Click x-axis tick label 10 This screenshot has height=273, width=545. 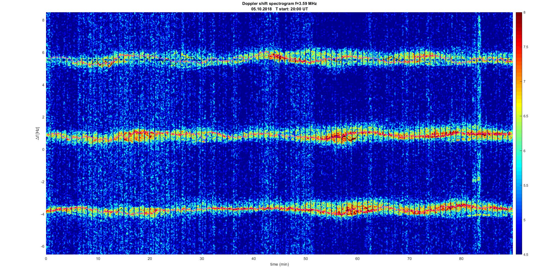pos(98,259)
